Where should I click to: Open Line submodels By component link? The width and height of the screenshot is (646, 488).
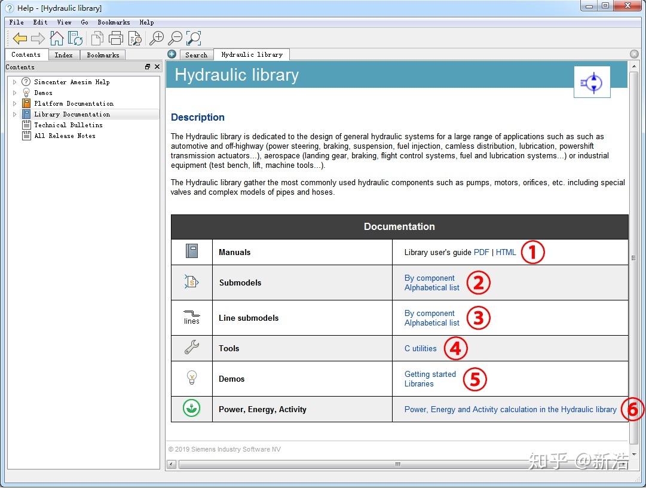[429, 314]
